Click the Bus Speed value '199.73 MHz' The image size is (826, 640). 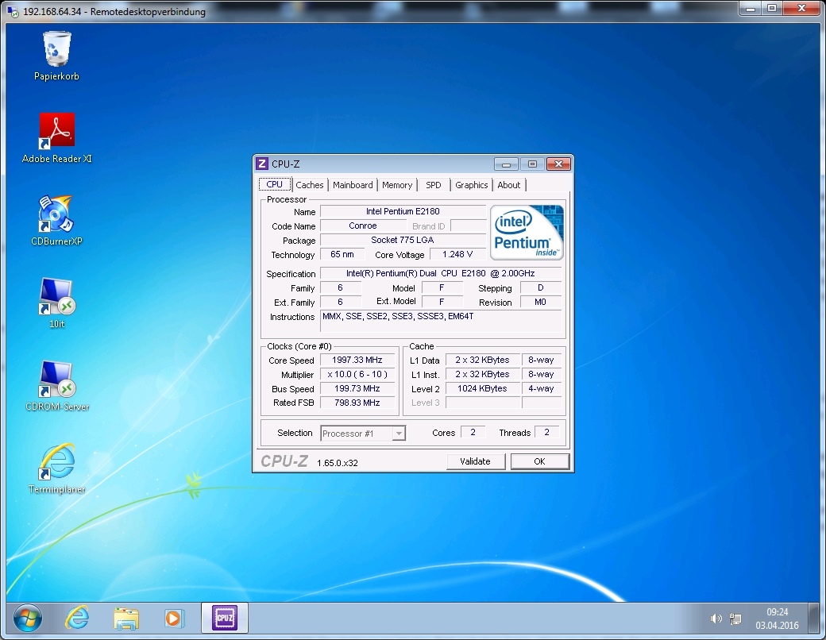(x=357, y=388)
